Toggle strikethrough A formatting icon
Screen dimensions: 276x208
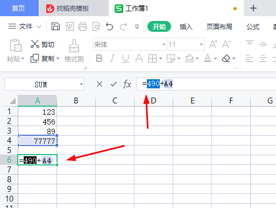[139, 58]
